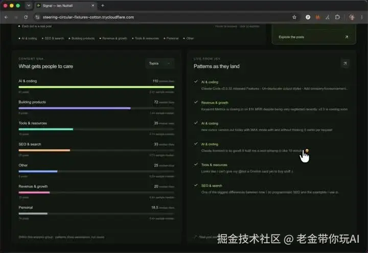The image size is (368, 253).
Task: Click the SEO & search legend item
Action: (53, 38)
